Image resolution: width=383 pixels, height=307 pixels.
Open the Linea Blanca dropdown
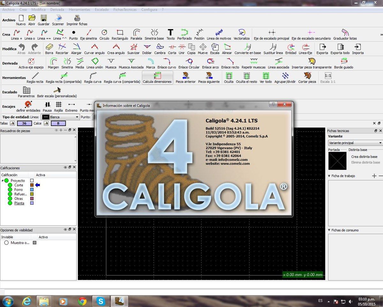tap(61, 117)
